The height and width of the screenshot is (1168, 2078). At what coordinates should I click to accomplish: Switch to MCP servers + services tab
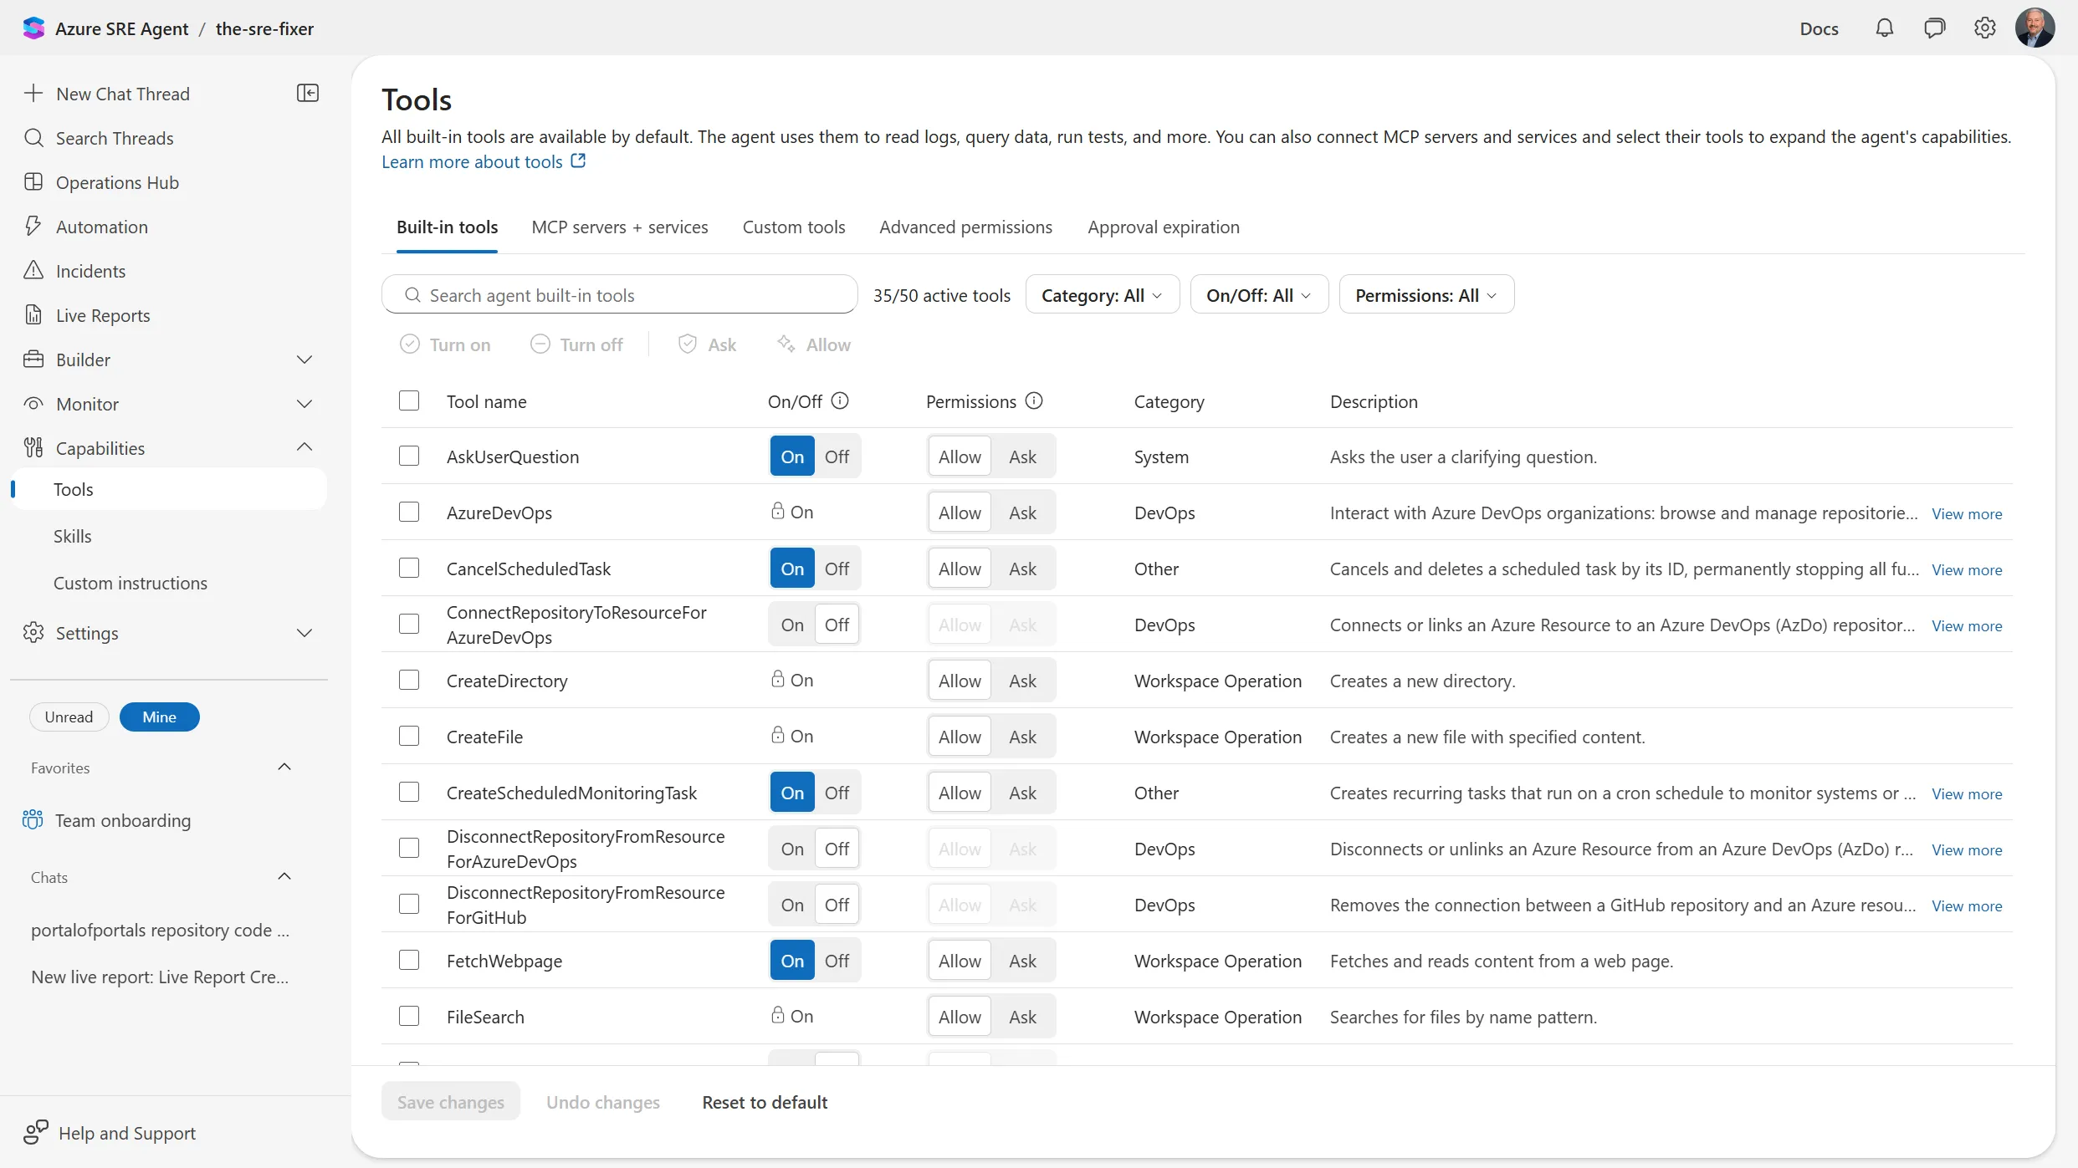click(x=620, y=227)
